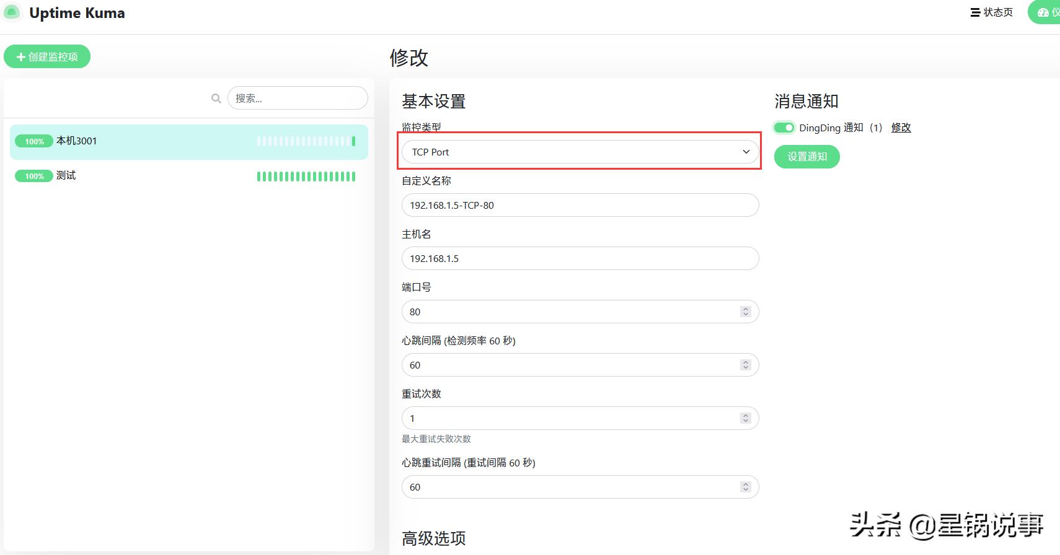The image size is (1060, 555).
Task: Click the search magnifier icon
Action: (x=216, y=98)
